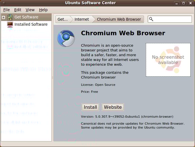Screen dimensions: 195x147
Task: Maximize the Ubuntu Software Center window
Action: (x=183, y=3)
